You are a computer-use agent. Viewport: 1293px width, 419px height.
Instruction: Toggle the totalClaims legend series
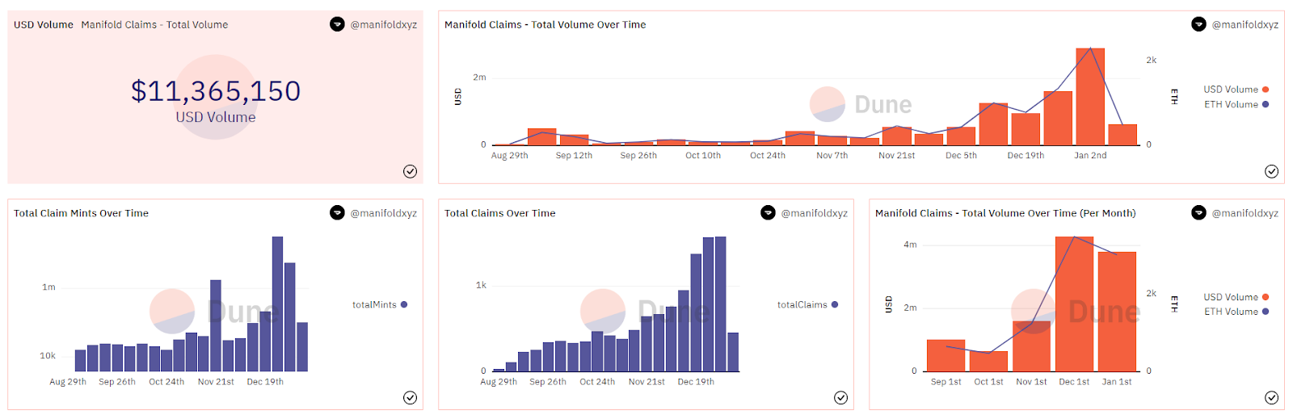click(x=802, y=304)
